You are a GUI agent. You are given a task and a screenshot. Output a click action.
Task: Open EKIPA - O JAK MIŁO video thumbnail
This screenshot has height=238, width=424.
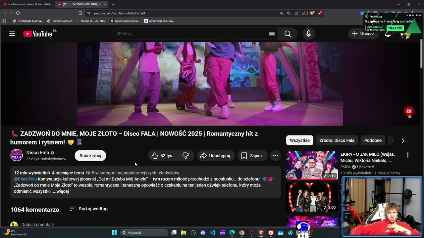[x=312, y=165]
